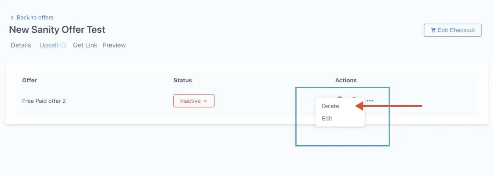Click the info icon beside Upsell
The width and height of the screenshot is (493, 176).
(63, 45)
